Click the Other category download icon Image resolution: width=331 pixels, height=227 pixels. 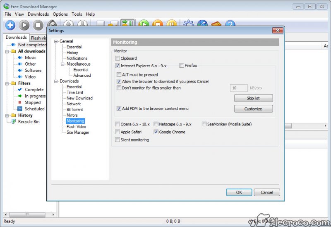(x=20, y=64)
